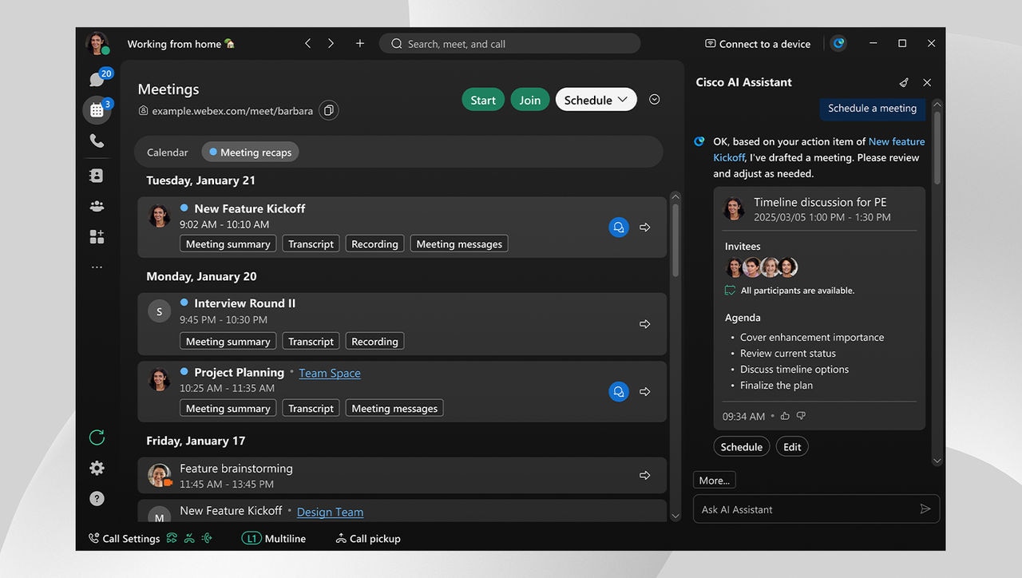This screenshot has height=578, width=1022.
Task: Select the Meeting recaps tab
Action: pos(250,152)
